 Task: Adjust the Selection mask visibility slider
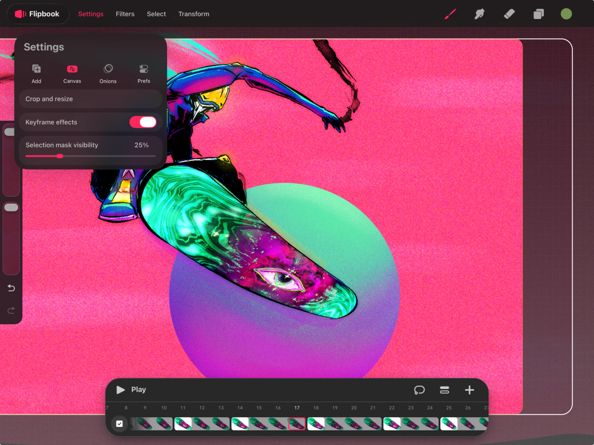[60, 156]
